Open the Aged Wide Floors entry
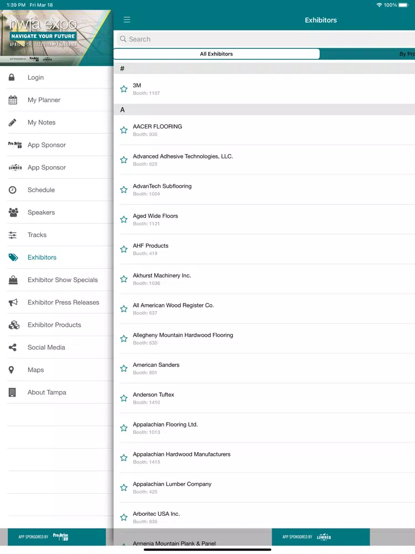Image resolution: width=415 pixels, height=554 pixels. click(264, 219)
